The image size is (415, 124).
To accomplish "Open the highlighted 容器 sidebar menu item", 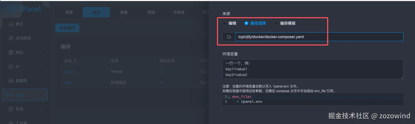I will 25,95.
